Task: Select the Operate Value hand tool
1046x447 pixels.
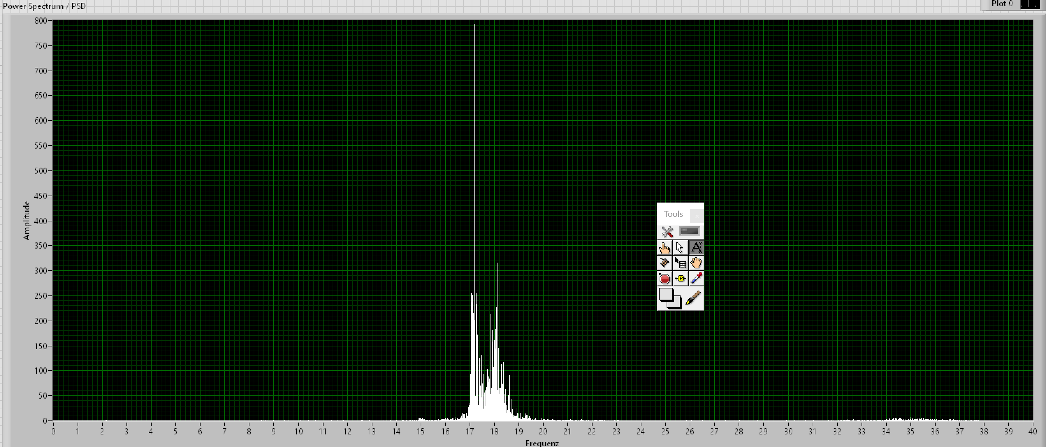Action: 664,248
